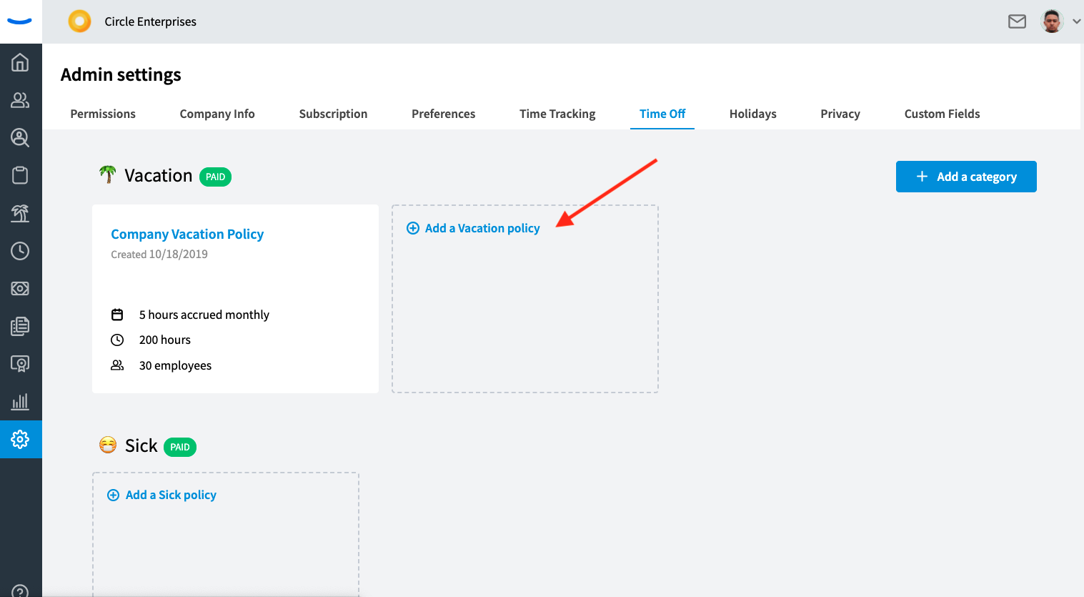Click the Circle Enterprises company logo

(x=79, y=21)
